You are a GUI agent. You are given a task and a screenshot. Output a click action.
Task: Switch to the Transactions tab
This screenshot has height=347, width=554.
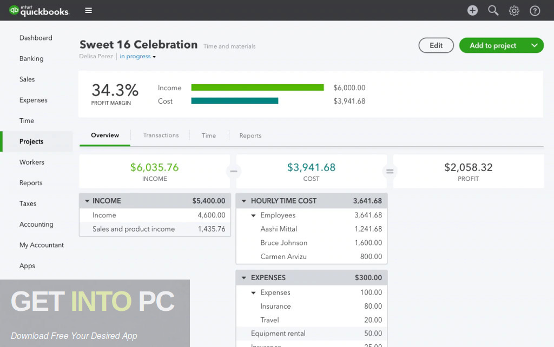160,135
